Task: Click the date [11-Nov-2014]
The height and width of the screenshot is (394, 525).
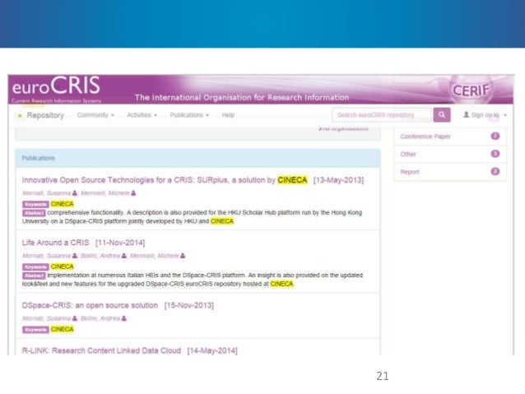Action: pos(120,243)
